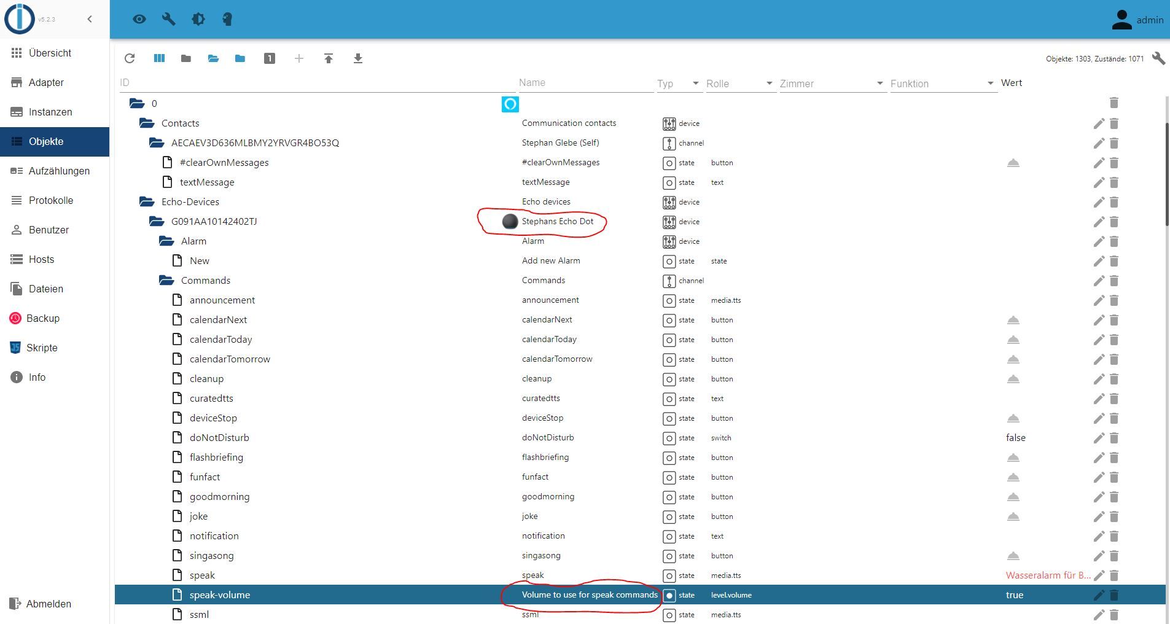Select the announcement state row
1170x624 pixels.
point(640,300)
